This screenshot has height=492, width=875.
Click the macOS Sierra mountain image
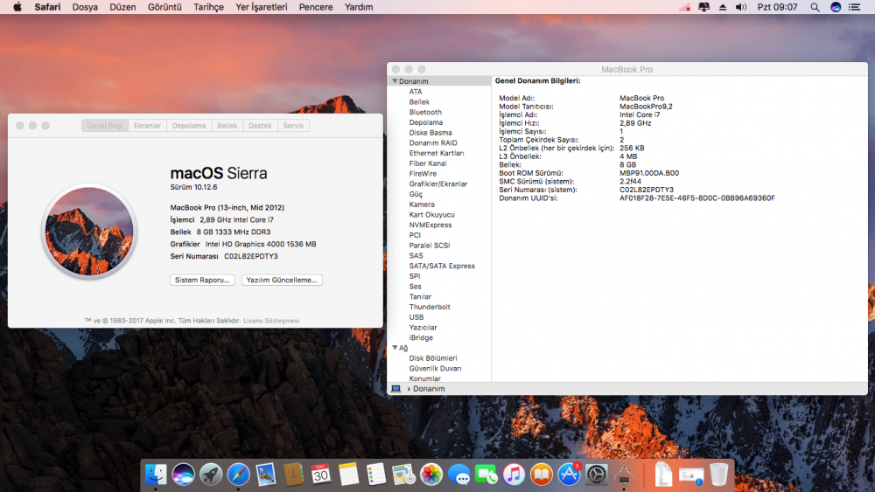click(89, 232)
